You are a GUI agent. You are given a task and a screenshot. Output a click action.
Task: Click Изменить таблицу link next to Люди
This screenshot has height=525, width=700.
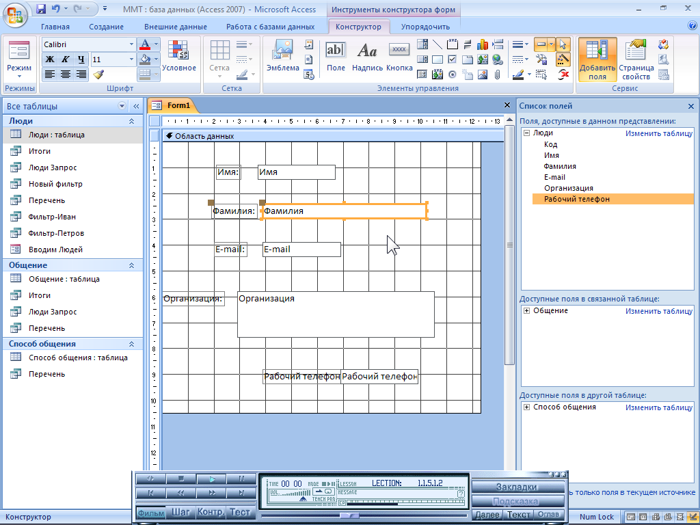coord(659,133)
